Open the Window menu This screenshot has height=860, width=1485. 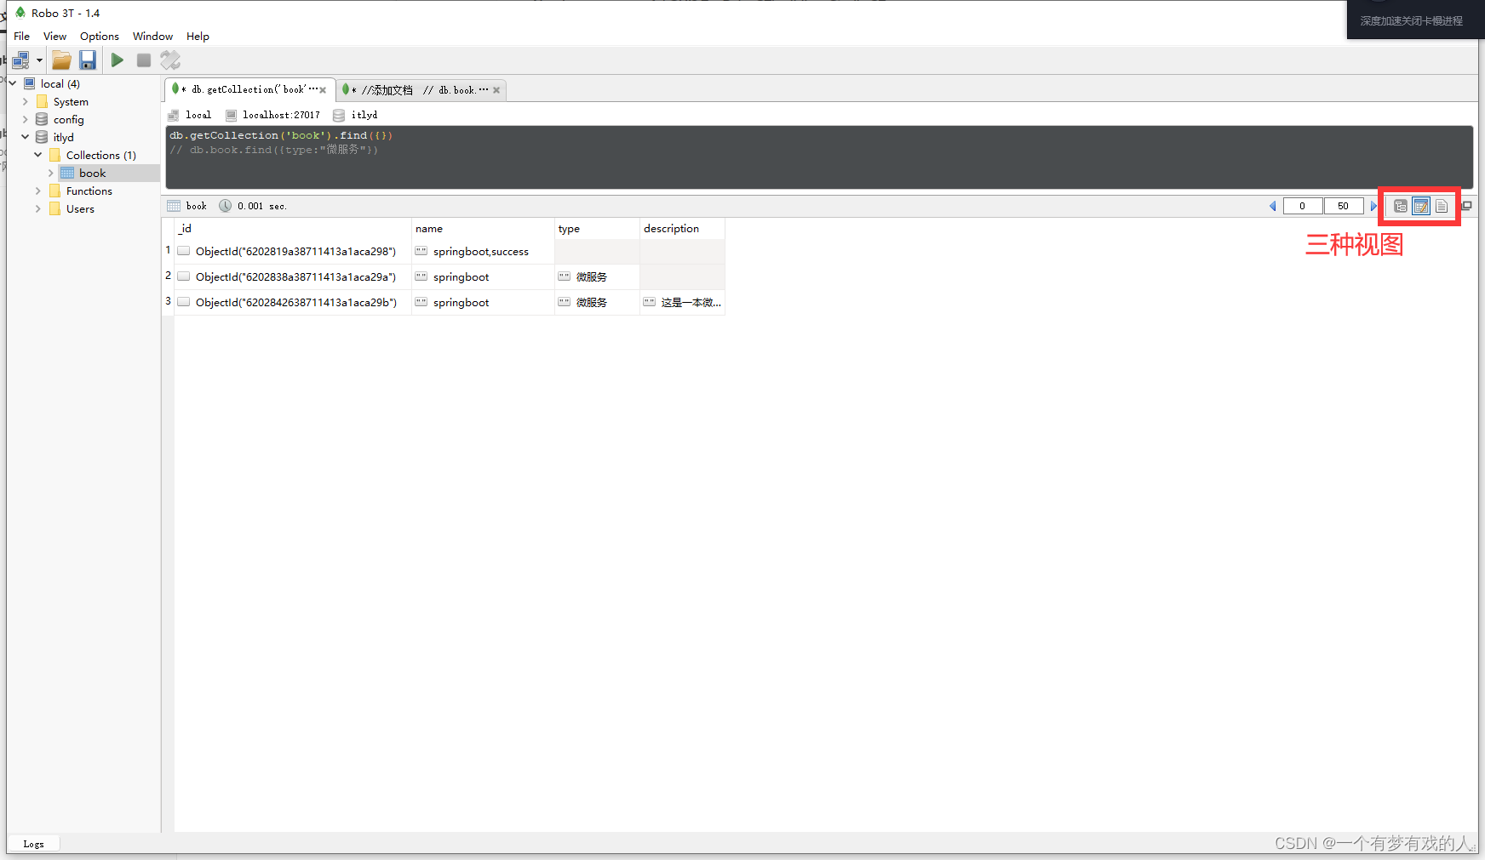(152, 37)
